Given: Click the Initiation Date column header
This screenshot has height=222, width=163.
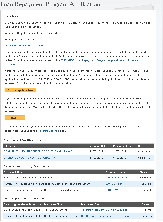Looking at the screenshot, I should tap(98, 146).
